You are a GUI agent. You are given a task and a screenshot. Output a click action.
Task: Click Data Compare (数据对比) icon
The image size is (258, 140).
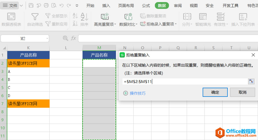pyautogui.click(x=128, y=17)
